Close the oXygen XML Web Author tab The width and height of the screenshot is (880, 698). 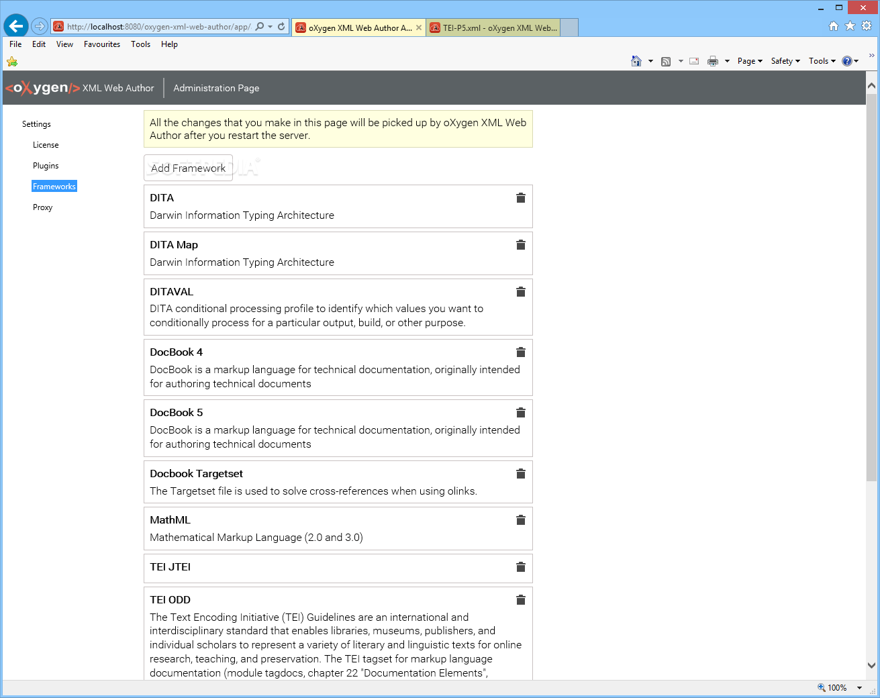(x=419, y=28)
